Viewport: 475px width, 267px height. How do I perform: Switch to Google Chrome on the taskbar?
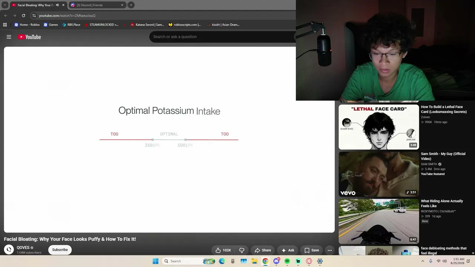tap(265, 261)
